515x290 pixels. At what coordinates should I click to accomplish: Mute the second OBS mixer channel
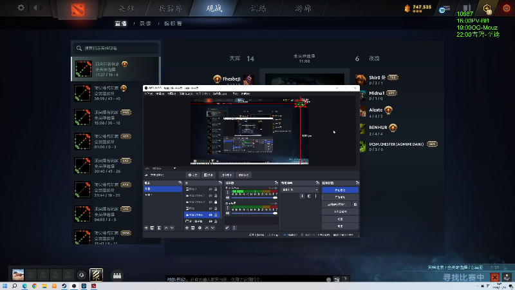(228, 213)
